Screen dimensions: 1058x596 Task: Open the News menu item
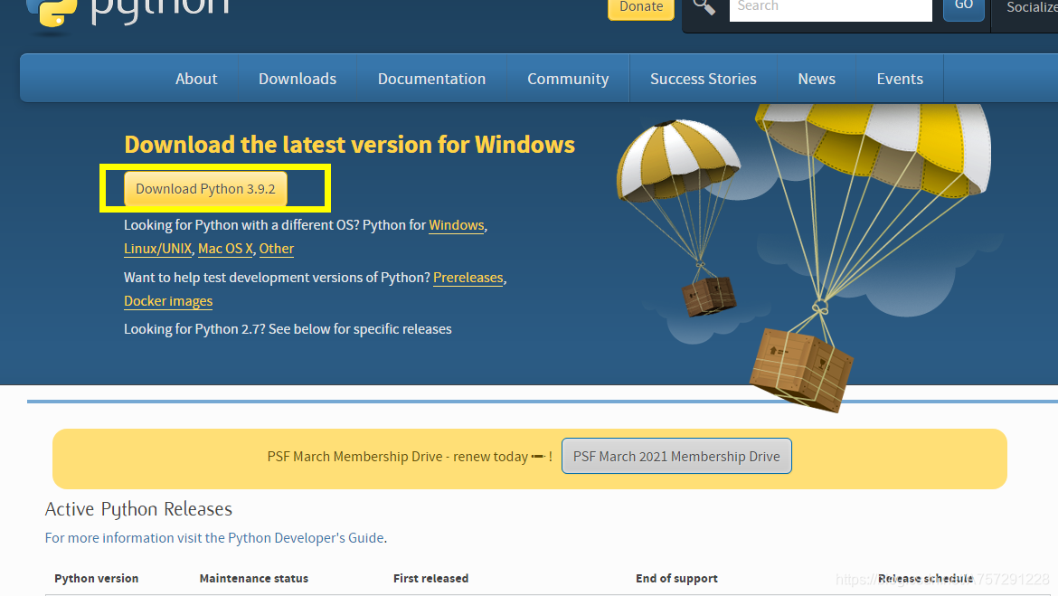817,79
